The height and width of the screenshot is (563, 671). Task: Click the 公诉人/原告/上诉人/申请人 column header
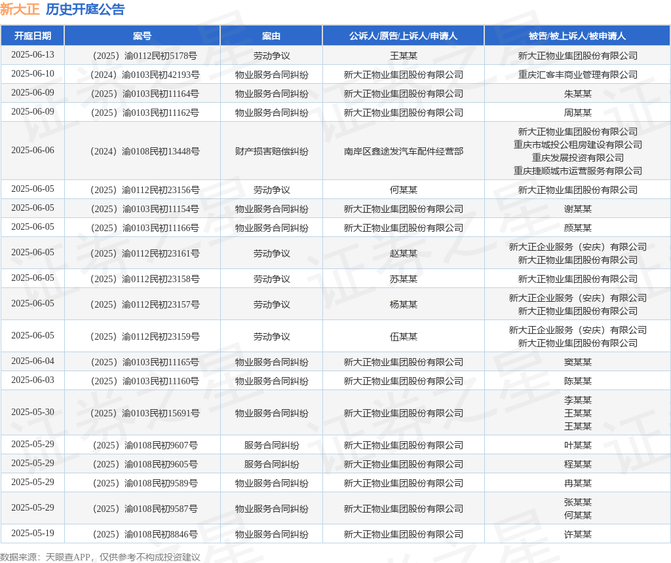pyautogui.click(x=403, y=36)
